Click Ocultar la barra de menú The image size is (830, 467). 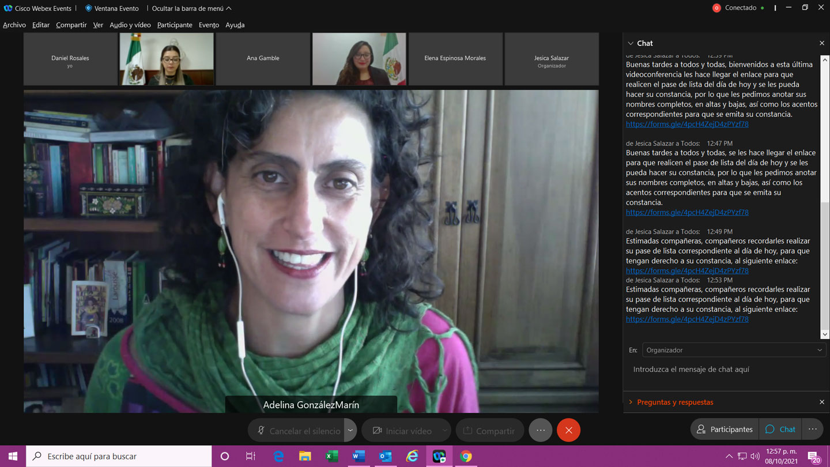coord(192,8)
